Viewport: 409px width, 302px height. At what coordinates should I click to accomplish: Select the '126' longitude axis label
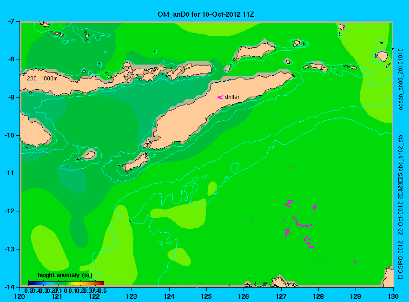(x=244, y=296)
